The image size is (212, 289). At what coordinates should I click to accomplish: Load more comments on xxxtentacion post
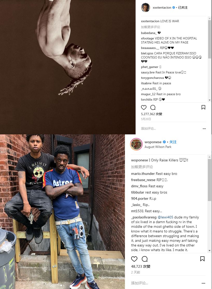click(151, 27)
